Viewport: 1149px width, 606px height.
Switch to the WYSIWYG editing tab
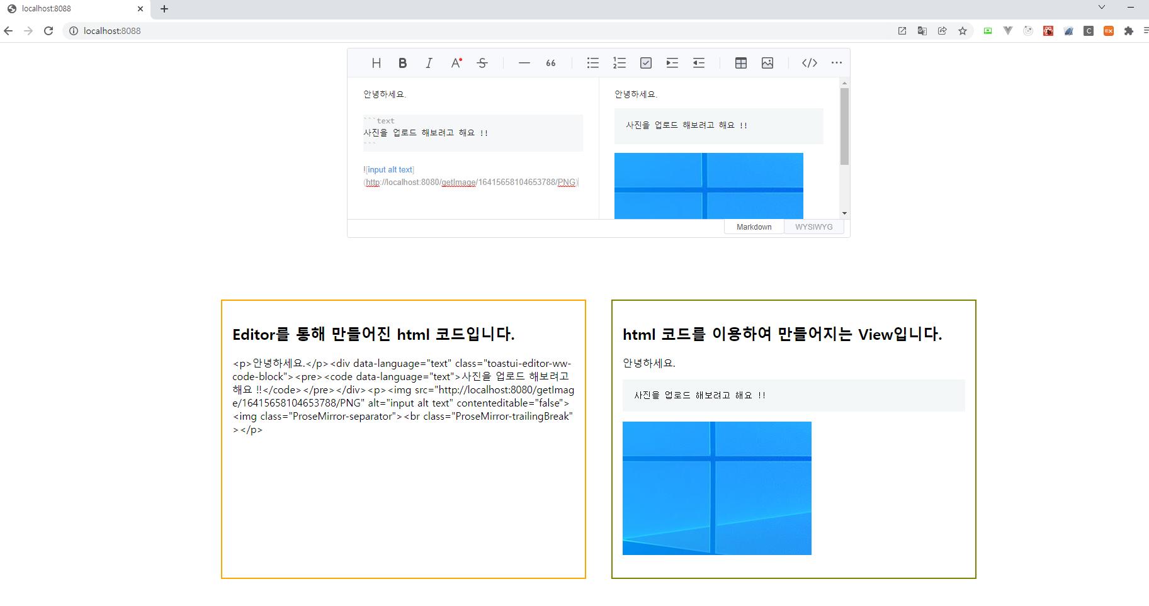coord(813,227)
